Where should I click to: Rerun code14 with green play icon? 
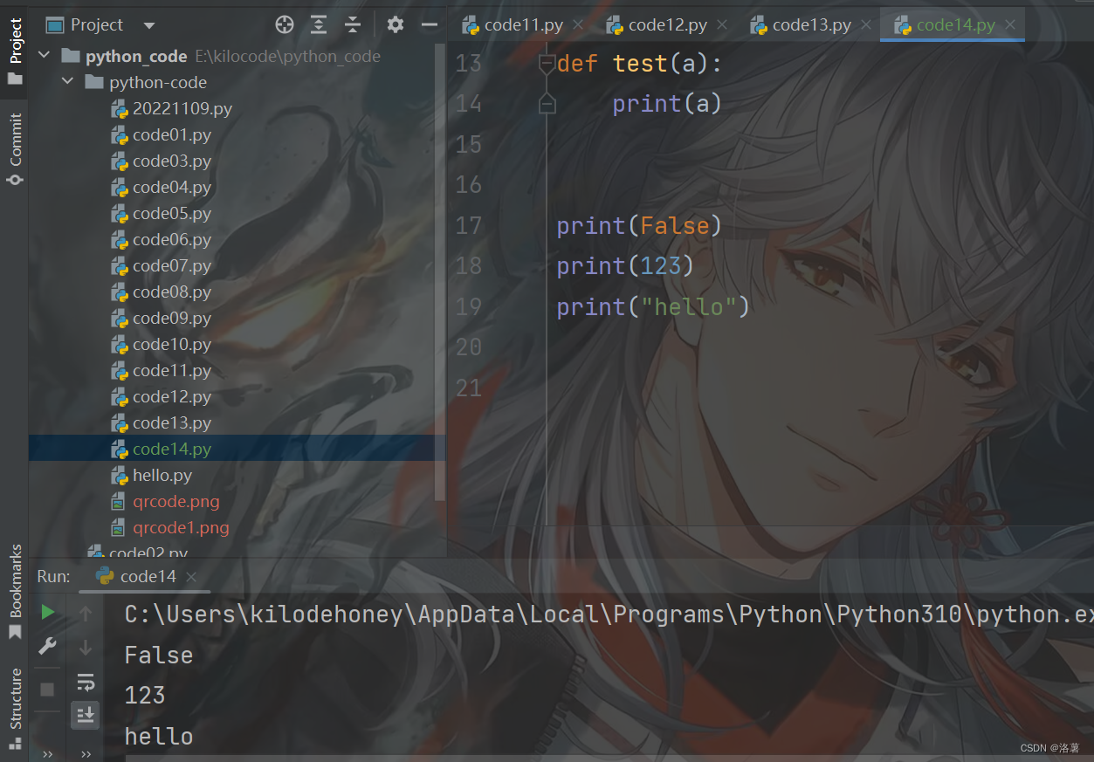pyautogui.click(x=48, y=613)
